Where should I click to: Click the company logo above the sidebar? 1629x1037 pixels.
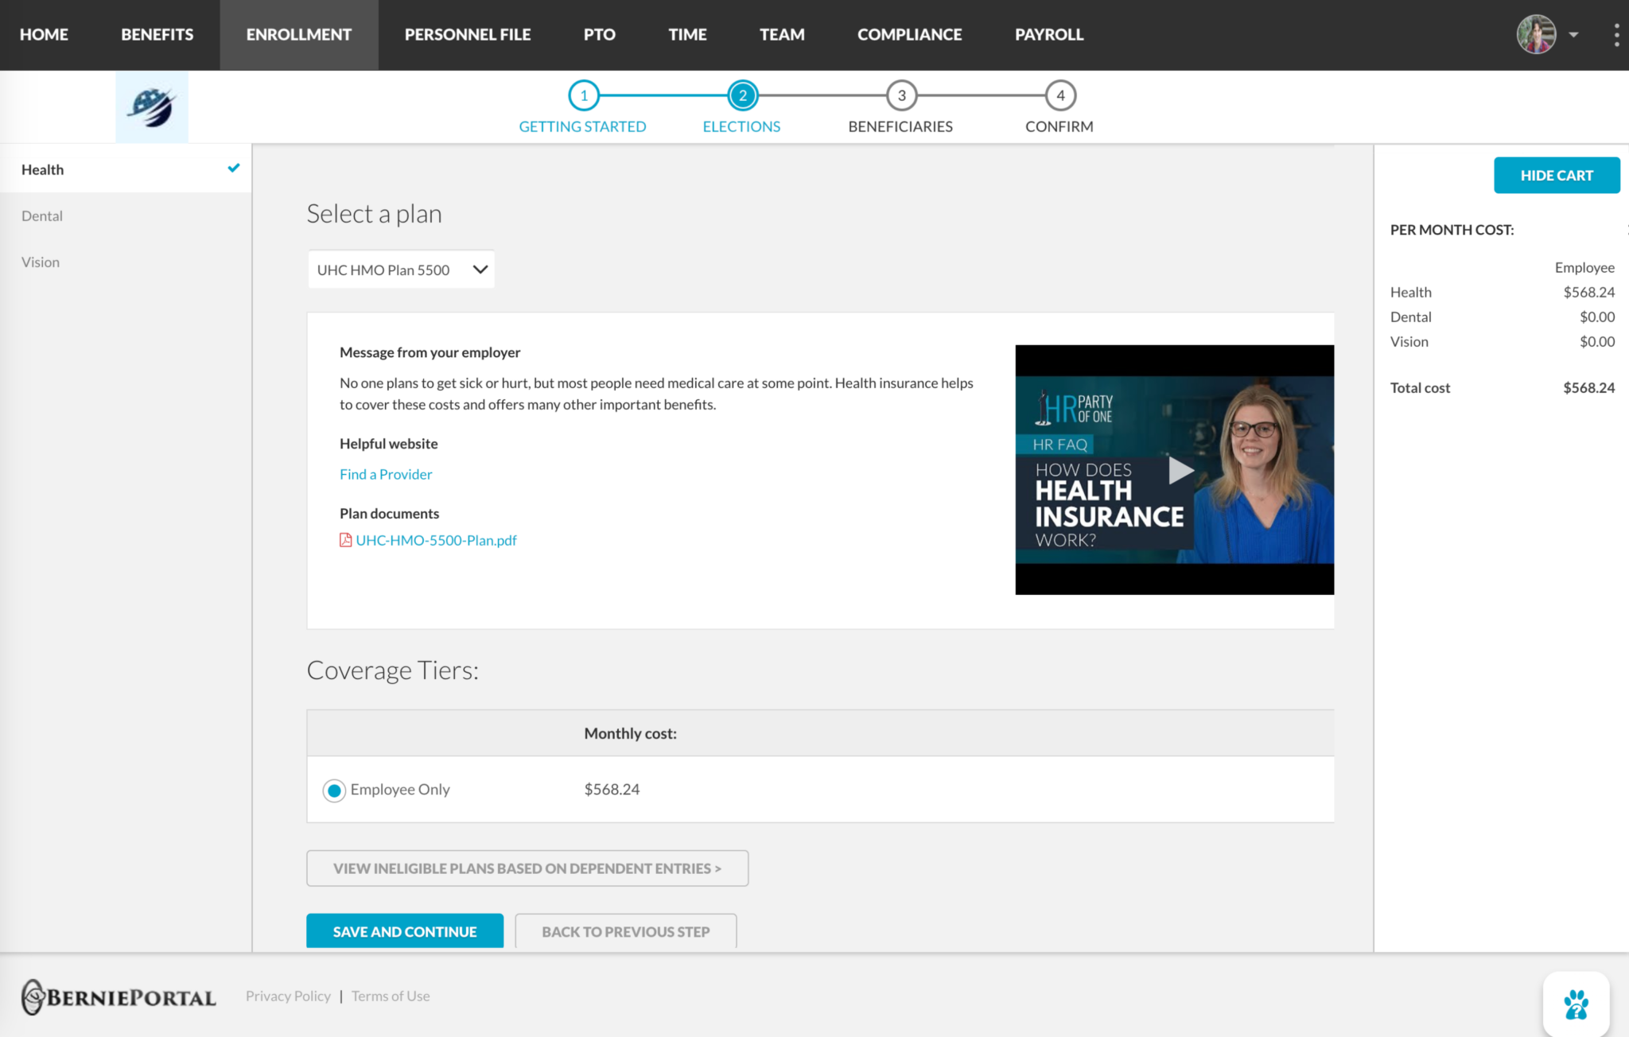(151, 107)
